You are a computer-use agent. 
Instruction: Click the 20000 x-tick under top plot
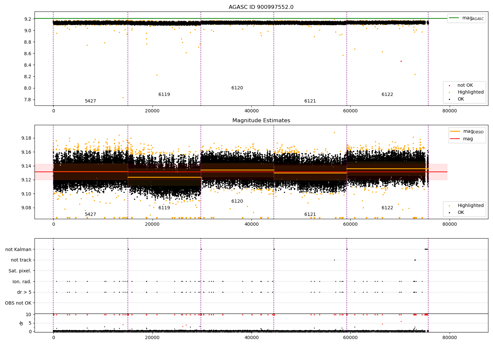coord(153,111)
